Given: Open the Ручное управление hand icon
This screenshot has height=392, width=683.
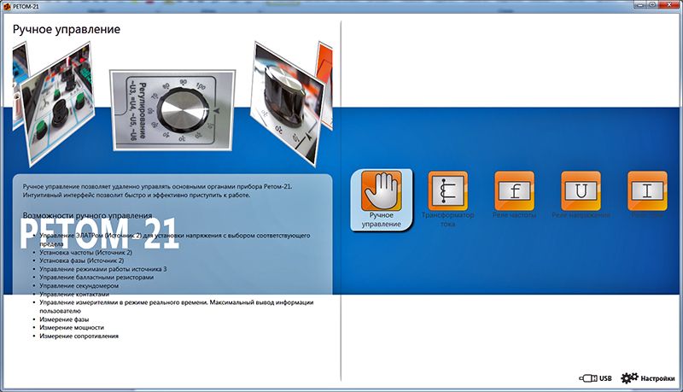Looking at the screenshot, I should pyautogui.click(x=381, y=191).
